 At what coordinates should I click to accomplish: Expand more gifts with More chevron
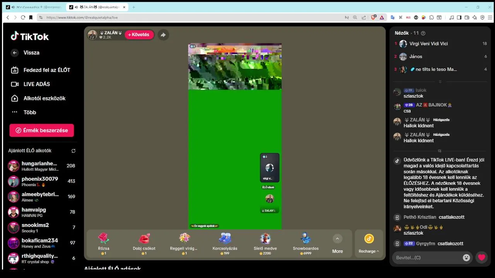pos(337,239)
